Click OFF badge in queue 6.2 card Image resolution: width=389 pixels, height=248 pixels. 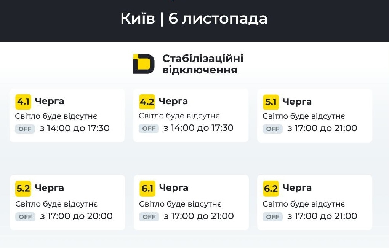point(272,217)
